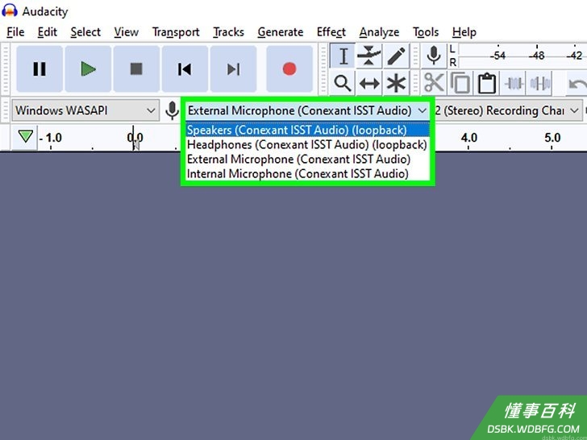
Task: Select the Draw (pencil) tool
Action: (396, 56)
